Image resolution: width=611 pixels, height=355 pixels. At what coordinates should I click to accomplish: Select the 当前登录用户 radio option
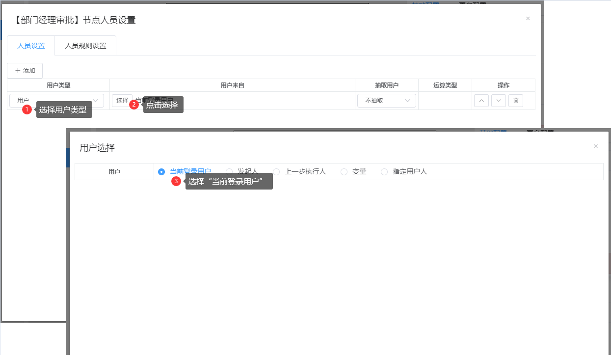[x=185, y=171]
